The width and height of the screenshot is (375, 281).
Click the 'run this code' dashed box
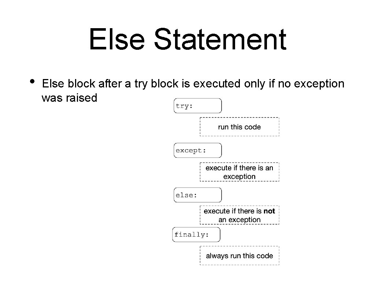click(240, 127)
